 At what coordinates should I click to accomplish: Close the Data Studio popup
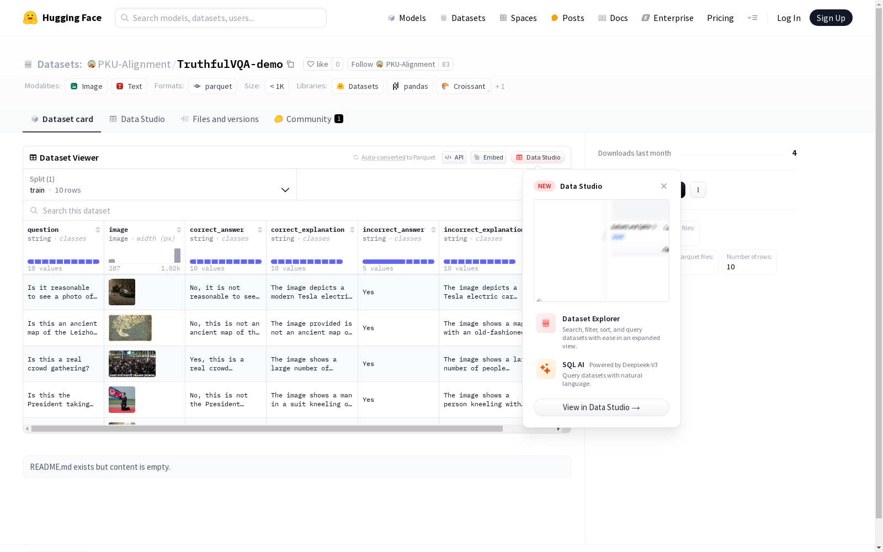(x=664, y=186)
